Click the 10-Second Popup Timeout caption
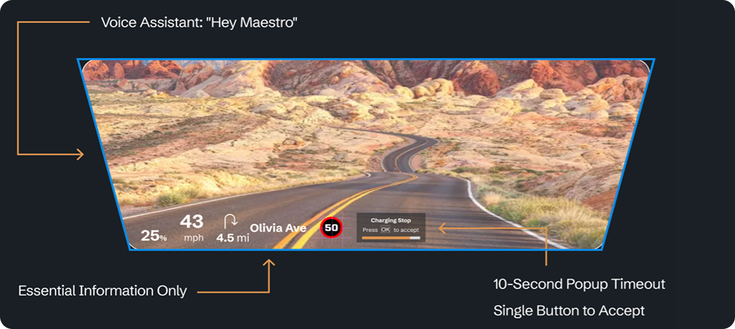The image size is (735, 329). click(x=579, y=284)
